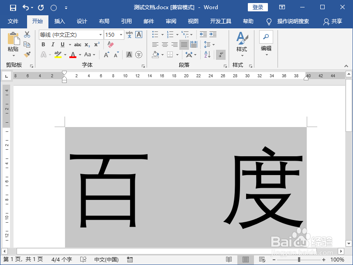Toggle Center paragraph alignment

click(165, 45)
